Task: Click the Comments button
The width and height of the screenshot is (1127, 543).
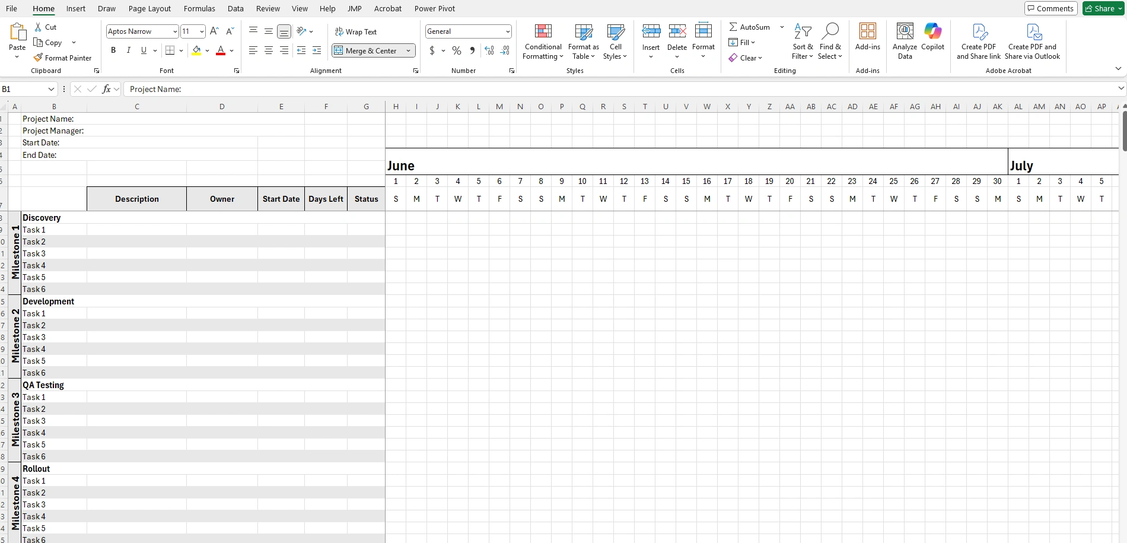Action: 1050,8
